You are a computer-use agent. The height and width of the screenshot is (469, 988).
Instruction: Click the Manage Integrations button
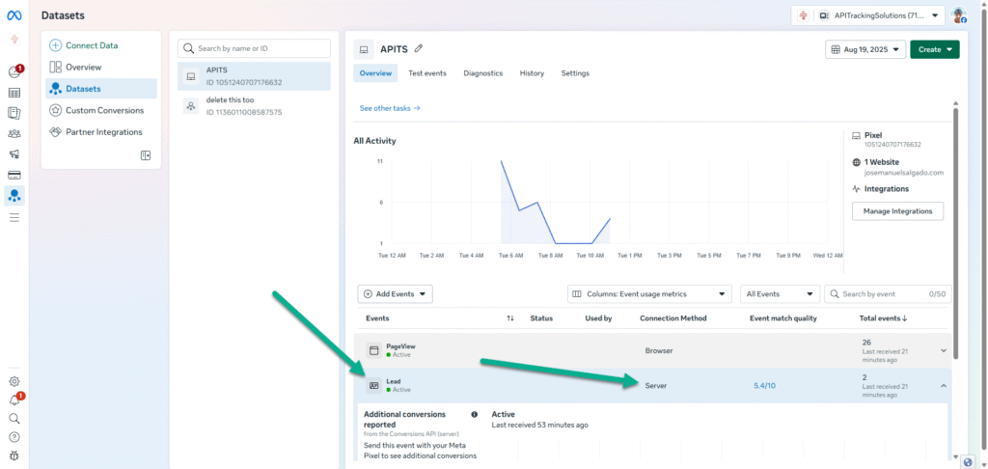[897, 211]
